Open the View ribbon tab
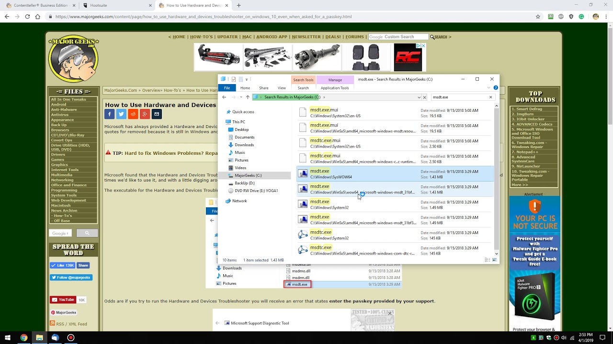The image size is (613, 344). click(282, 88)
